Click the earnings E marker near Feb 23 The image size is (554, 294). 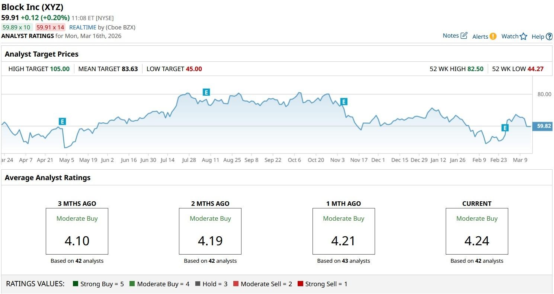(x=505, y=128)
